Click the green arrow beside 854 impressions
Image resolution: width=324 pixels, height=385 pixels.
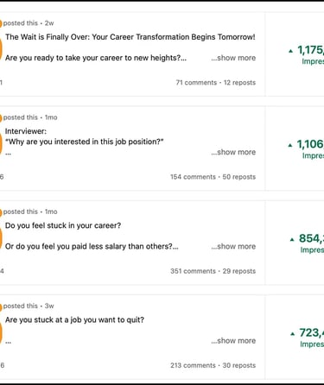click(x=292, y=239)
